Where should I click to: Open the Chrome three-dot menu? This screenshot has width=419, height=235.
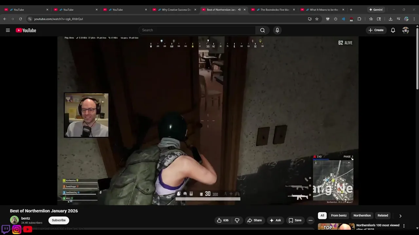tap(414, 19)
